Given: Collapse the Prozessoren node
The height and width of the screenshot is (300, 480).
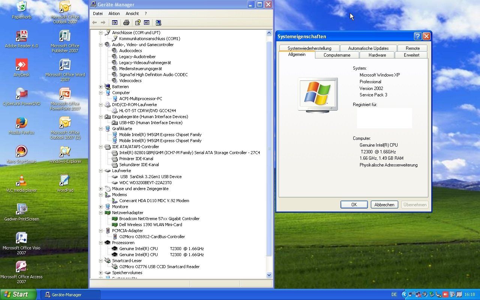Looking at the screenshot, I should [100, 243].
